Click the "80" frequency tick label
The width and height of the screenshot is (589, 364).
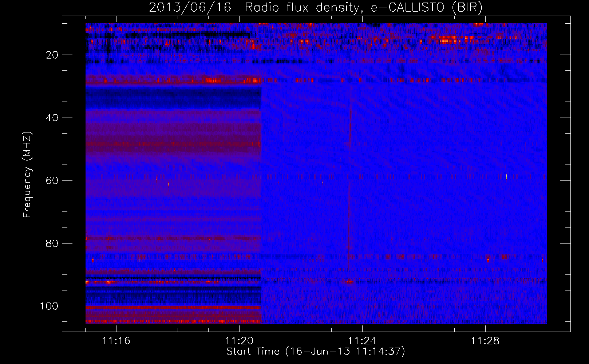pyautogui.click(x=52, y=244)
